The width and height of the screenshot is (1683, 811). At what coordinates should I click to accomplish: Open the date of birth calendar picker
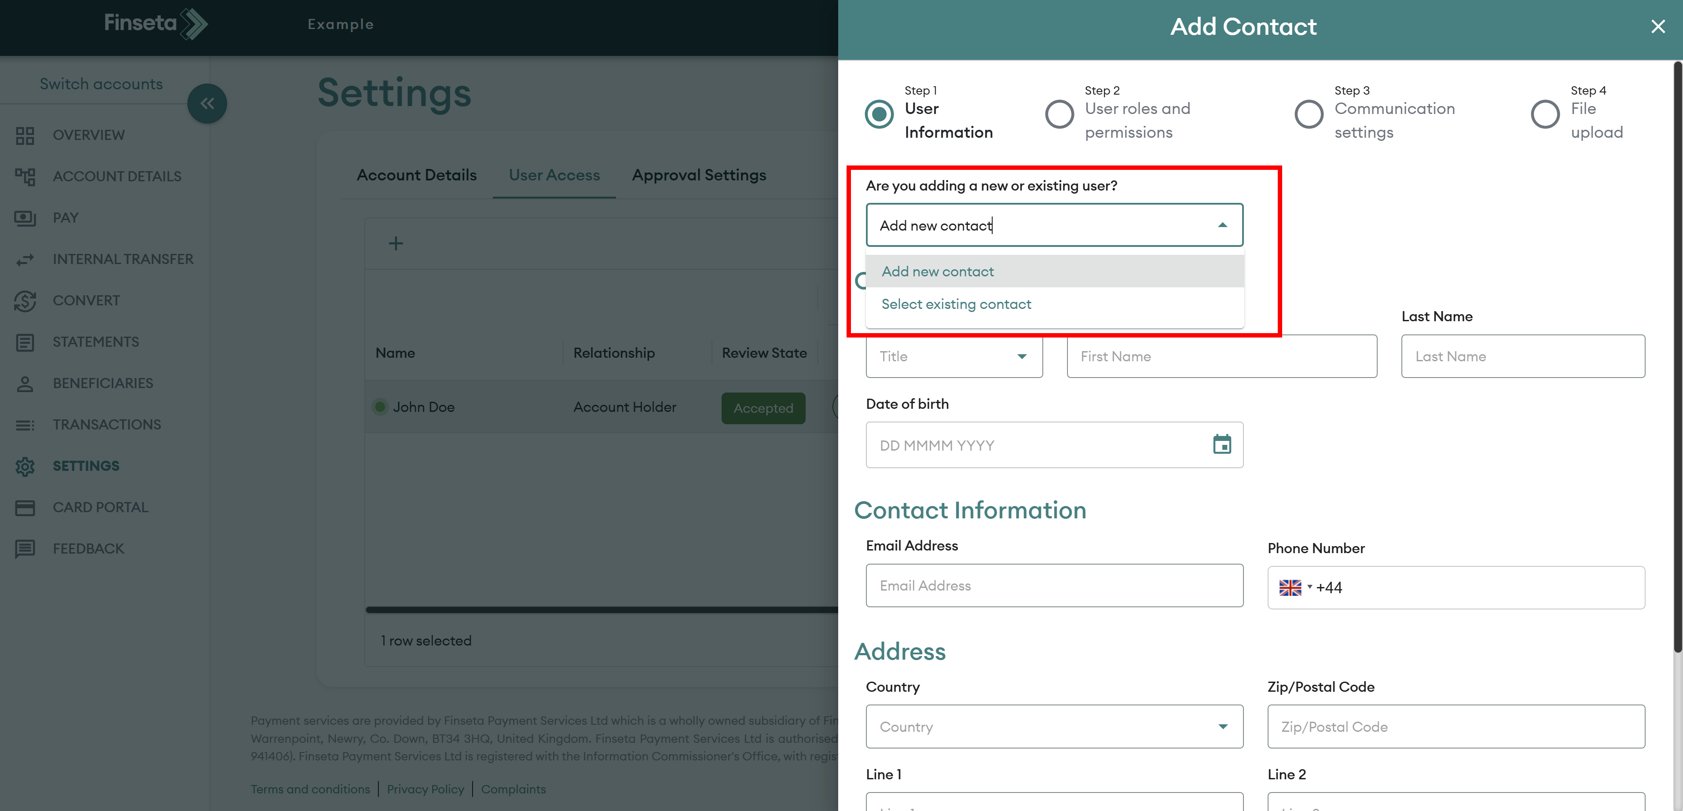coord(1222,444)
